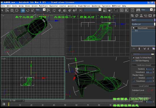The width and height of the screenshot is (156, 108).
Task: Click Pin Stack icon below modifier stack
Action: pos(134,49)
